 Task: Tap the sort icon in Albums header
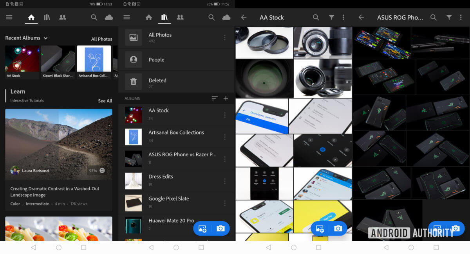coord(214,98)
